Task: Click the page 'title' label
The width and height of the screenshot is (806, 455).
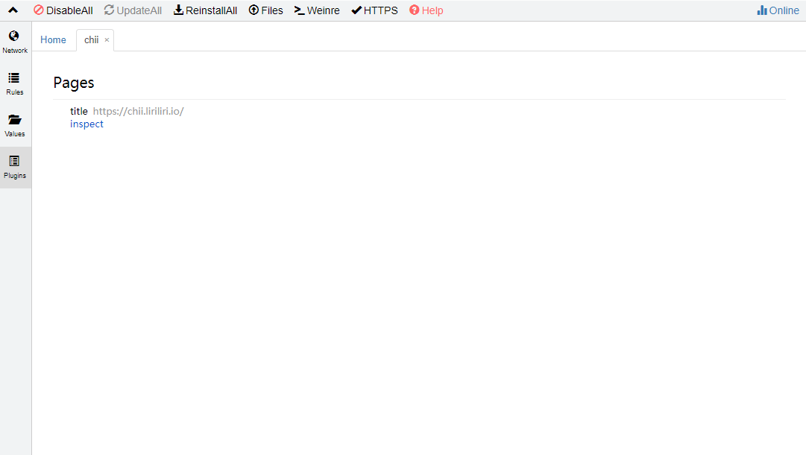Action: click(x=78, y=111)
